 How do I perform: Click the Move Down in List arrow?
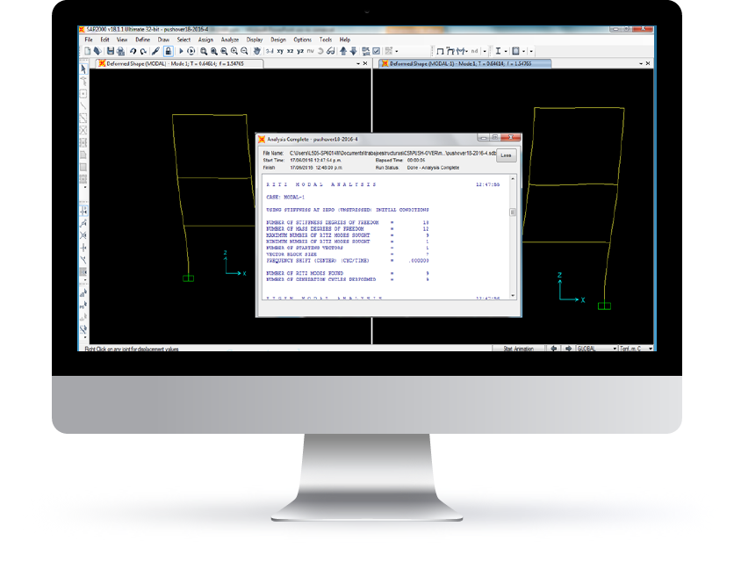tap(354, 51)
